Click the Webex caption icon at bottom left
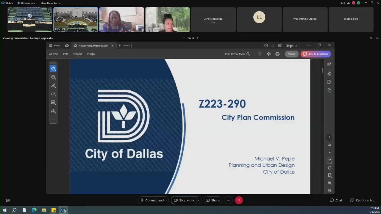The width and height of the screenshot is (381, 214). (8, 200)
